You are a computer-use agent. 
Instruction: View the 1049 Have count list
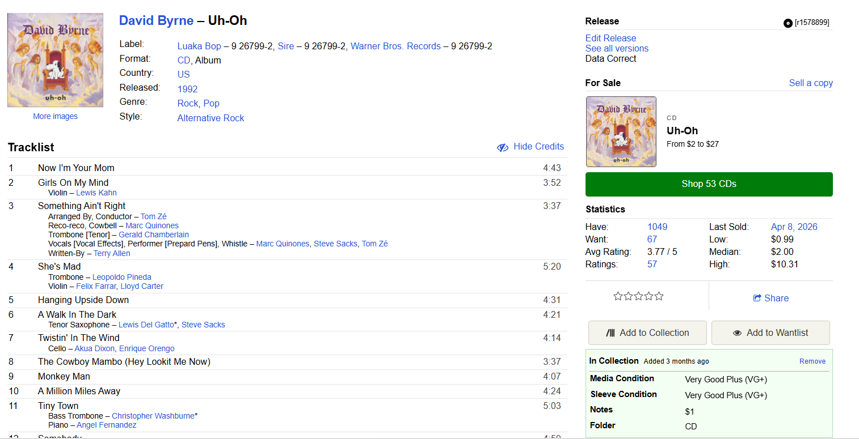click(x=657, y=227)
